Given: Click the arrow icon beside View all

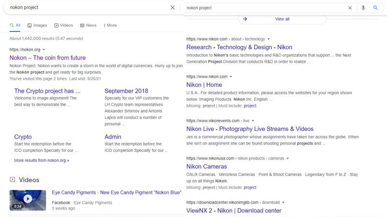Looking at the screenshot, I should tap(245, 19).
